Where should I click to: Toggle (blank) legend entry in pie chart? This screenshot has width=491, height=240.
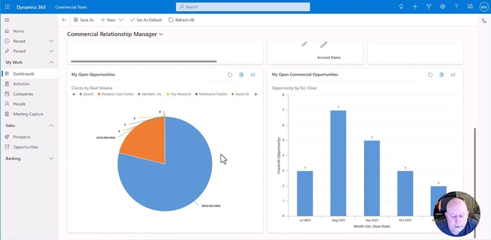coord(87,94)
